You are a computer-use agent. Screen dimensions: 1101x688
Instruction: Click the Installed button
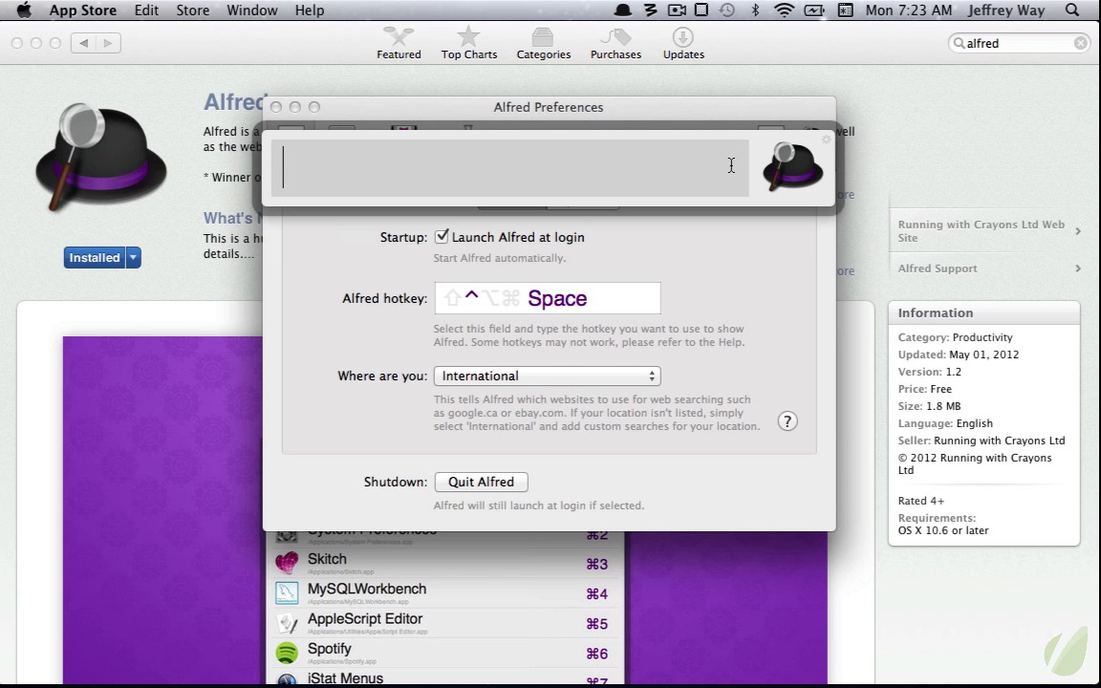click(94, 258)
